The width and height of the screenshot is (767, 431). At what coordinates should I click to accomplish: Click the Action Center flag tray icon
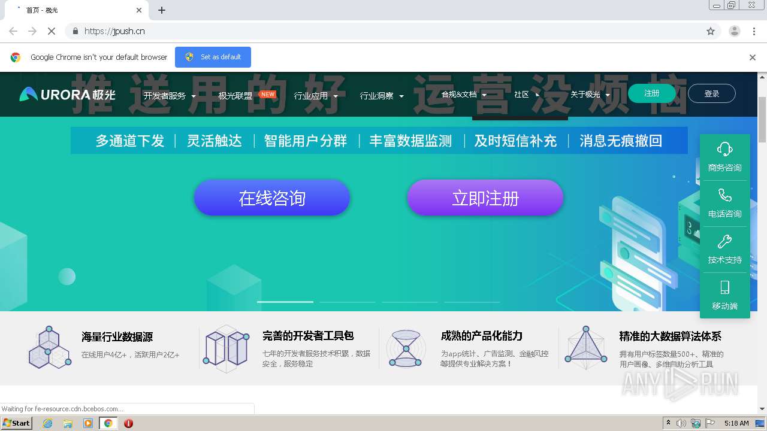710,423
